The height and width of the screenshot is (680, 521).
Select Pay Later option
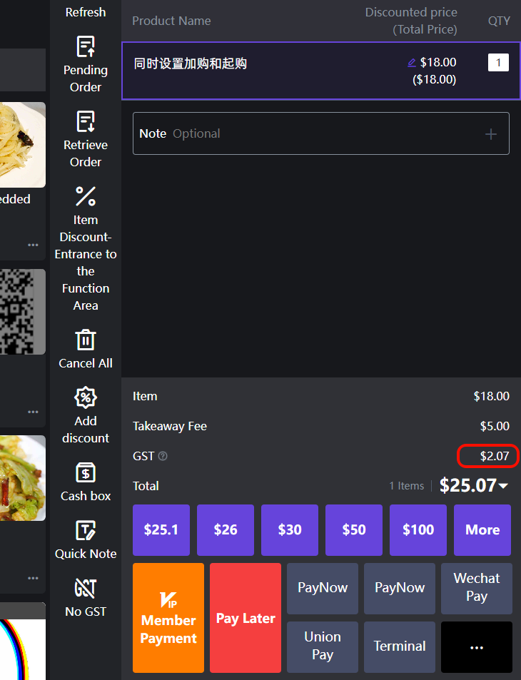(x=246, y=618)
